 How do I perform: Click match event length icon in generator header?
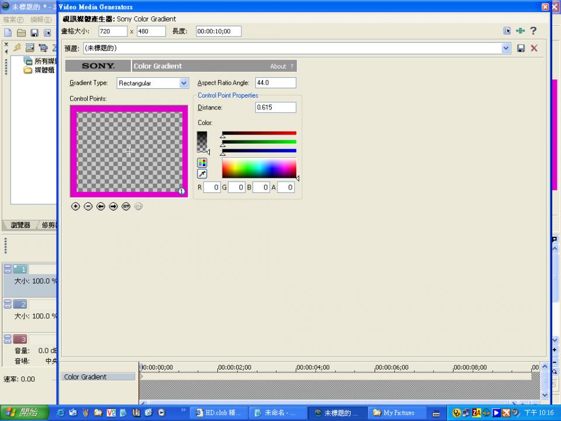(507, 31)
